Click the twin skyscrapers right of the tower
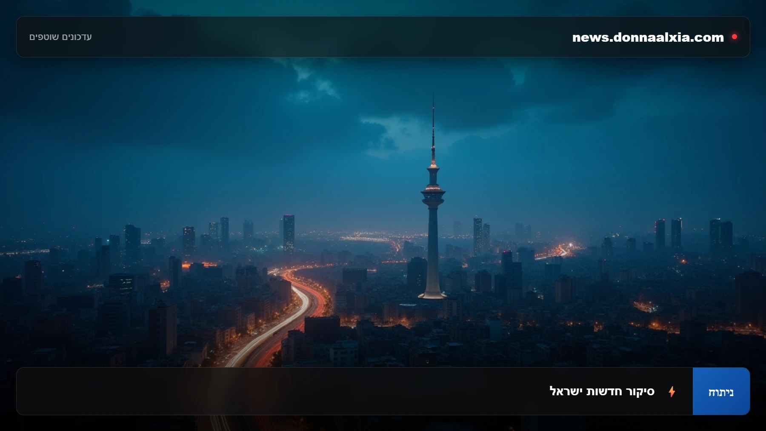 (482, 236)
